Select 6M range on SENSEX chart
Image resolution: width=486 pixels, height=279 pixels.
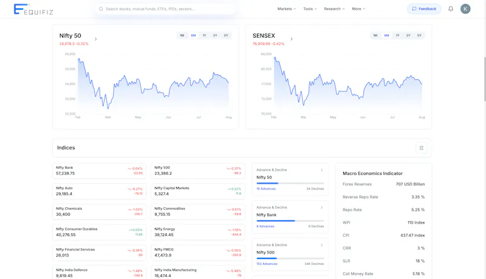click(x=386, y=35)
